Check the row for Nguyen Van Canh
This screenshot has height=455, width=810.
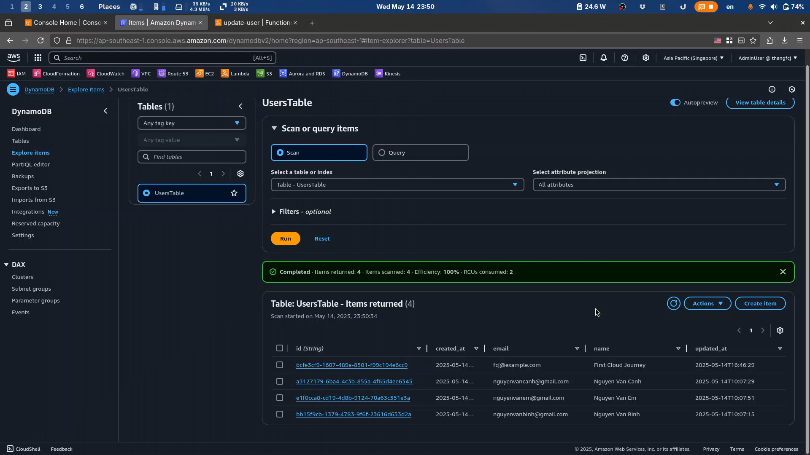click(280, 381)
